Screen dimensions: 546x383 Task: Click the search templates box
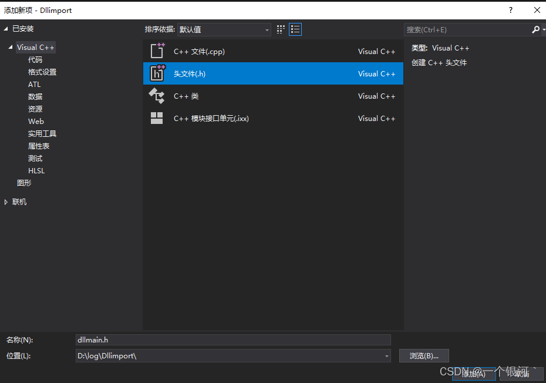click(468, 29)
